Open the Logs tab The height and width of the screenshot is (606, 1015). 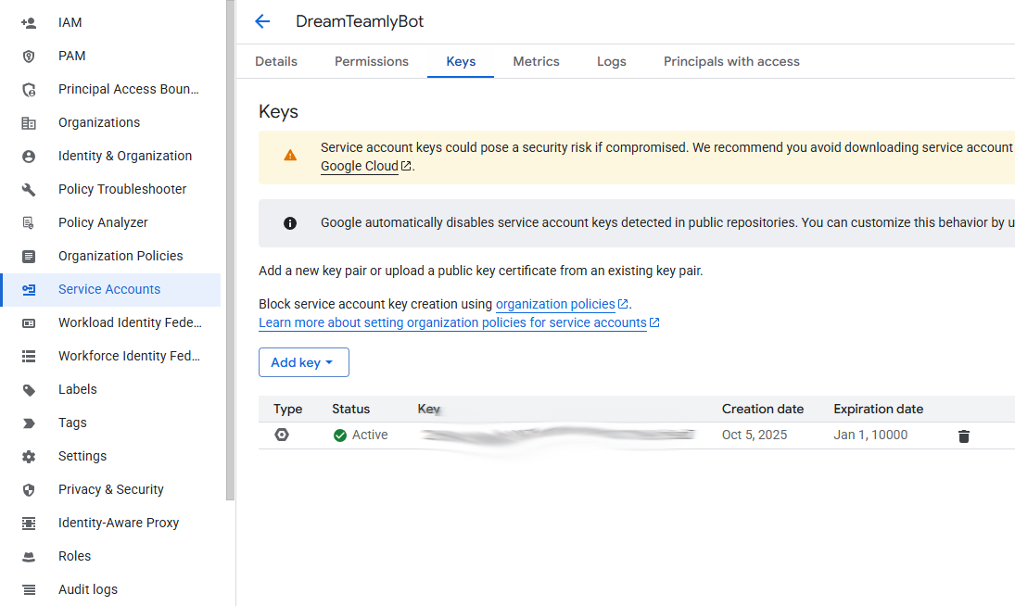(x=611, y=61)
